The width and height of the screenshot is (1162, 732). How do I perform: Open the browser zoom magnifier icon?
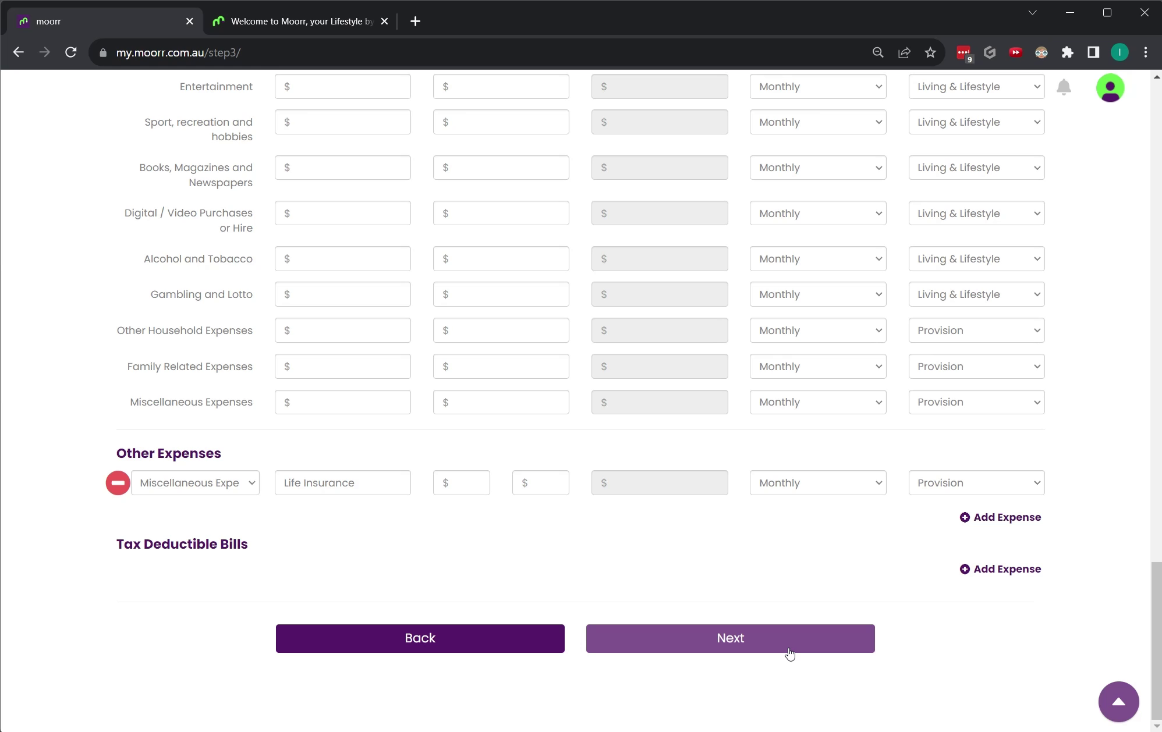pos(878,52)
